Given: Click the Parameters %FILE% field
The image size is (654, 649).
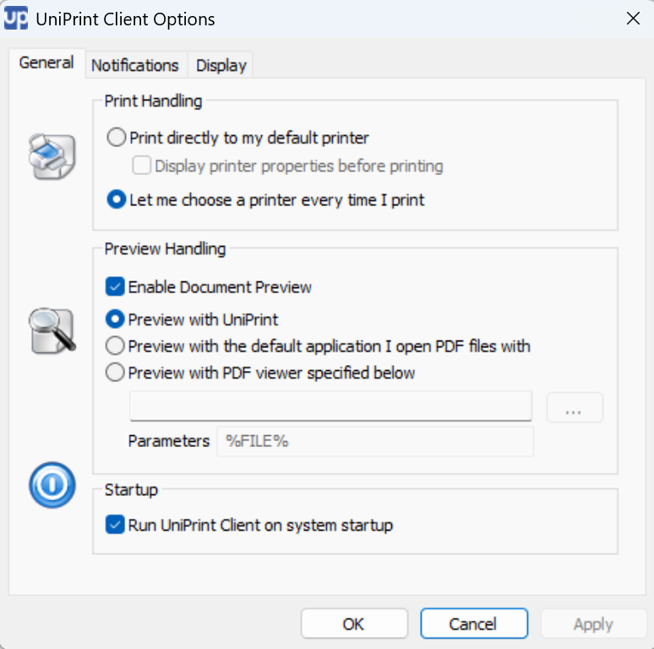Looking at the screenshot, I should [x=375, y=441].
